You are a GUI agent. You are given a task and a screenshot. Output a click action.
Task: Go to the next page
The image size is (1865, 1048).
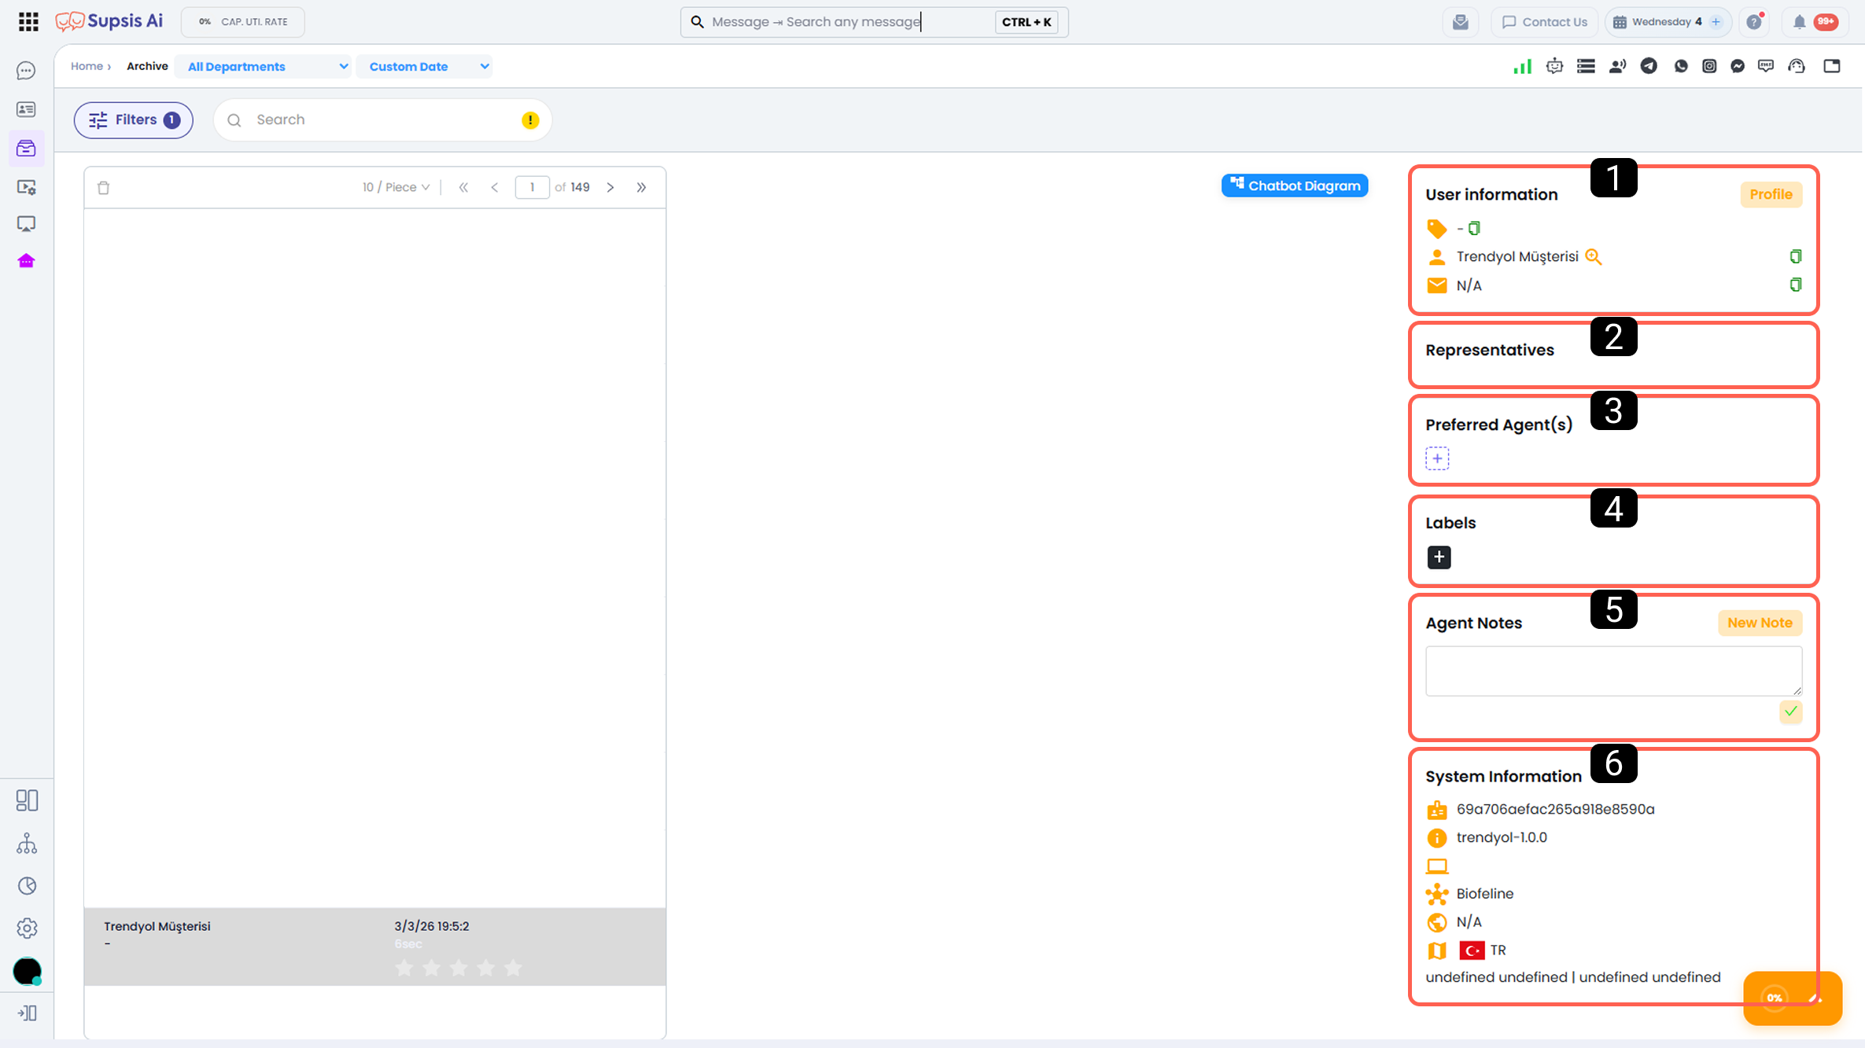(x=610, y=187)
